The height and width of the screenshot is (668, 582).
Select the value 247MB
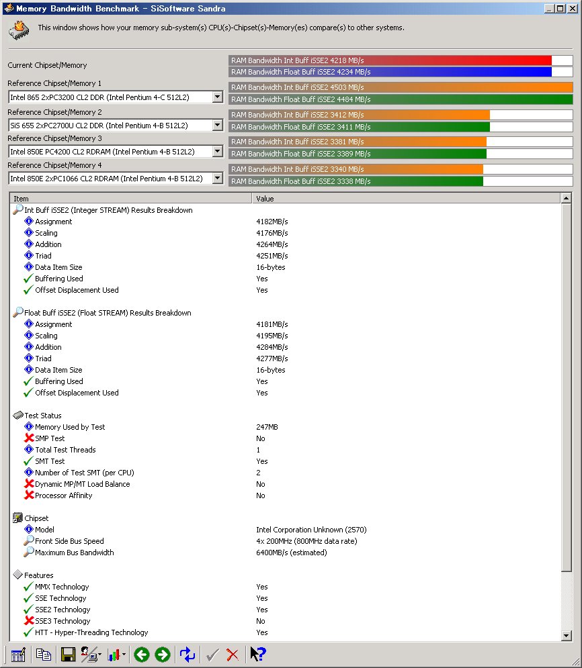tap(267, 427)
